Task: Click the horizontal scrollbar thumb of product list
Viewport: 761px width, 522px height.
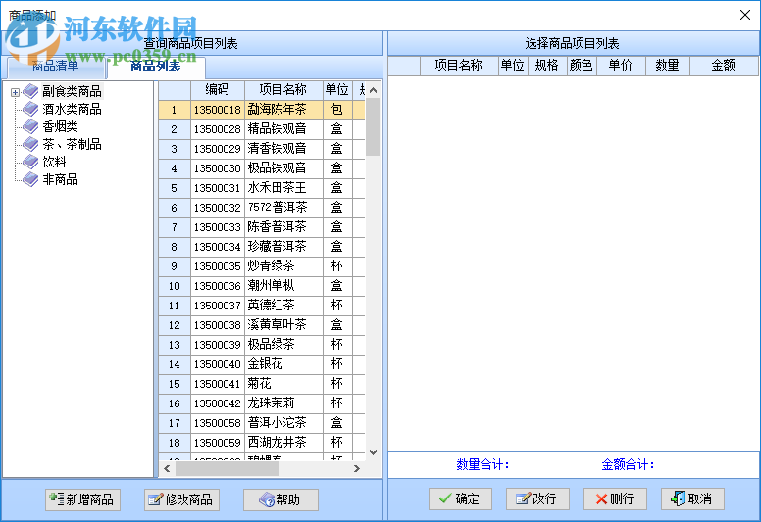Action: click(228, 469)
